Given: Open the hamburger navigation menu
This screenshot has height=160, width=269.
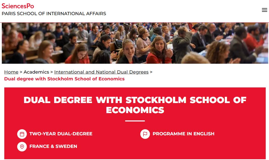Looking at the screenshot, I should 264,10.
